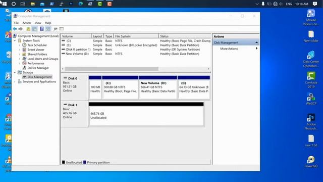Click the System Tools icon in tree
This screenshot has height=182, width=323.
pyautogui.click(x=20, y=40)
